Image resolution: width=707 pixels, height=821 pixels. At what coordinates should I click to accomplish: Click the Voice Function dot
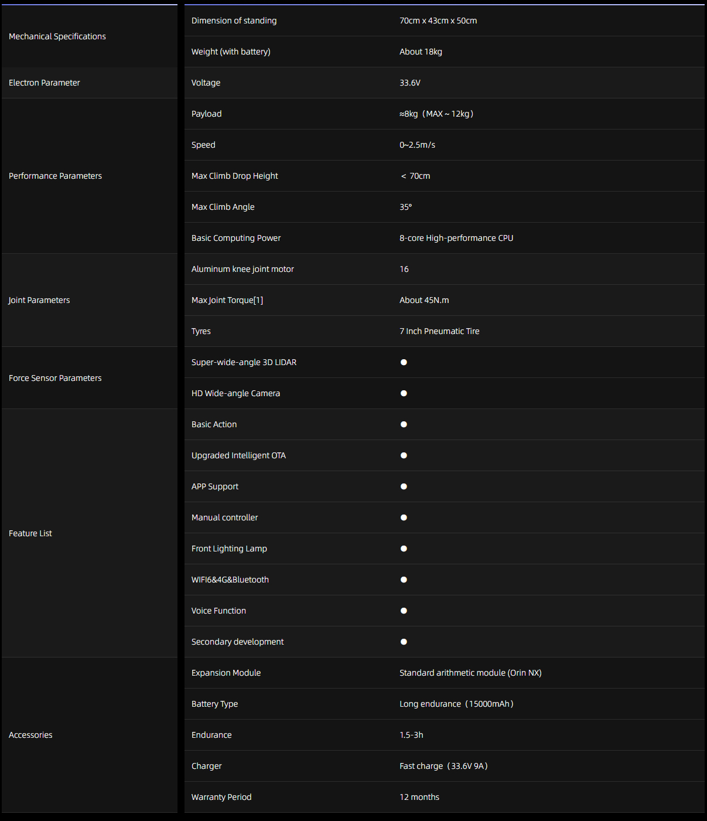(404, 611)
